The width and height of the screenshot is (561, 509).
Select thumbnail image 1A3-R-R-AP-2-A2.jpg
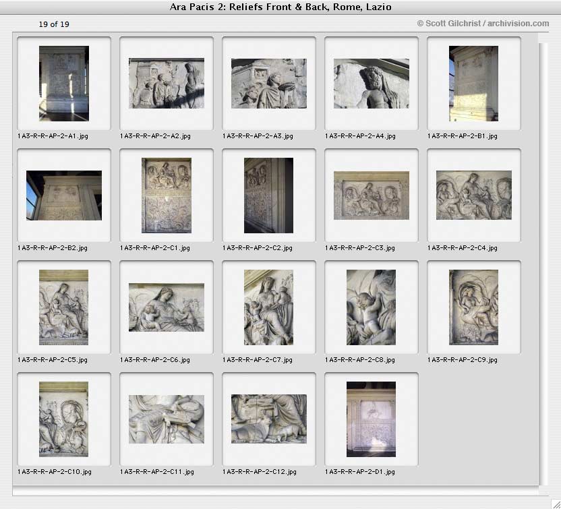tap(167, 84)
